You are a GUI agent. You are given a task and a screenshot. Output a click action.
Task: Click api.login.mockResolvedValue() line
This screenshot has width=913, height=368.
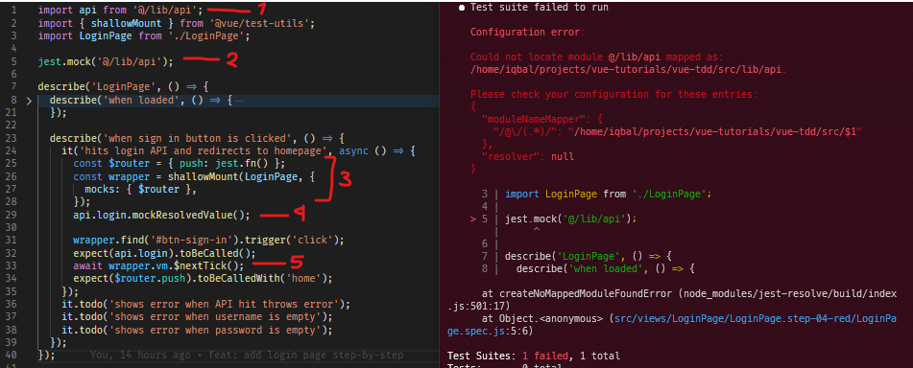tap(161, 215)
